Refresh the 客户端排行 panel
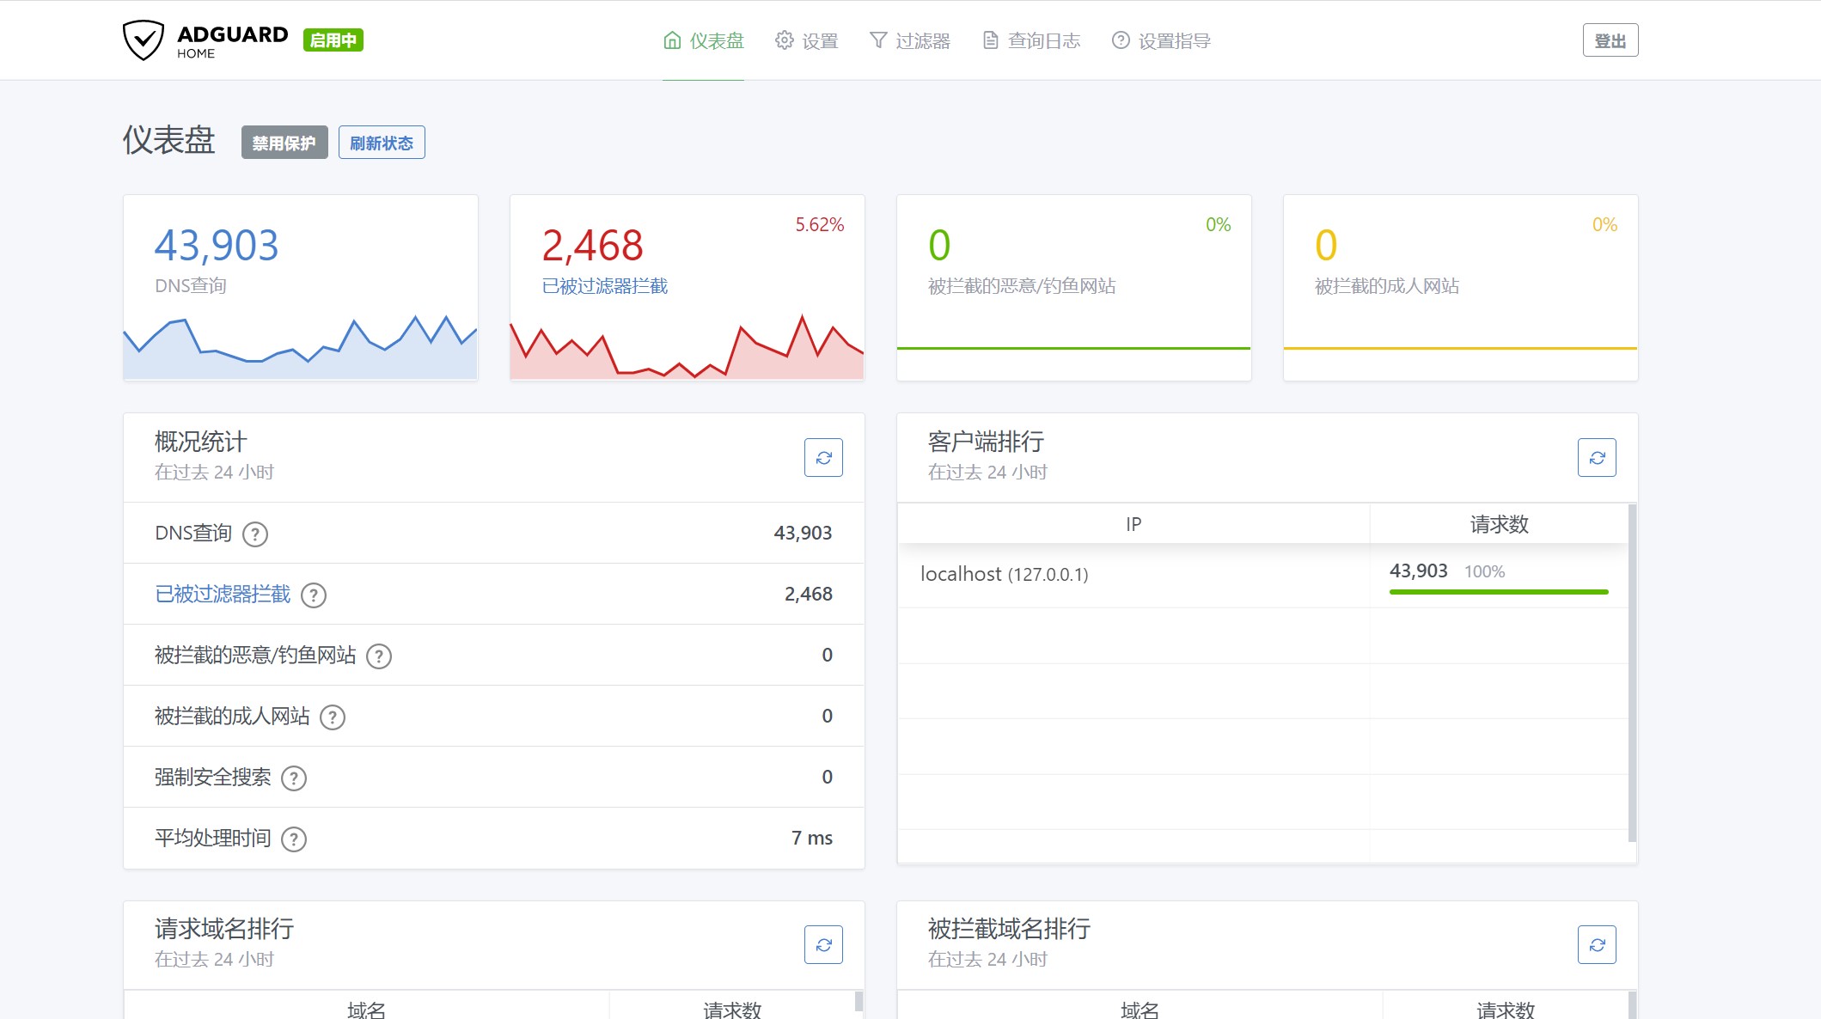This screenshot has height=1019, width=1821. (1596, 458)
